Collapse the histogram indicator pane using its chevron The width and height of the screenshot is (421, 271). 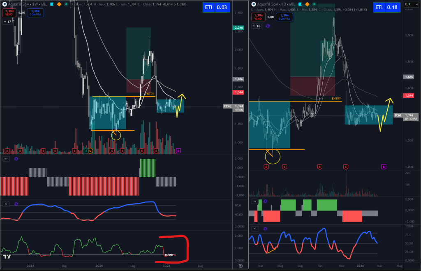point(6,159)
